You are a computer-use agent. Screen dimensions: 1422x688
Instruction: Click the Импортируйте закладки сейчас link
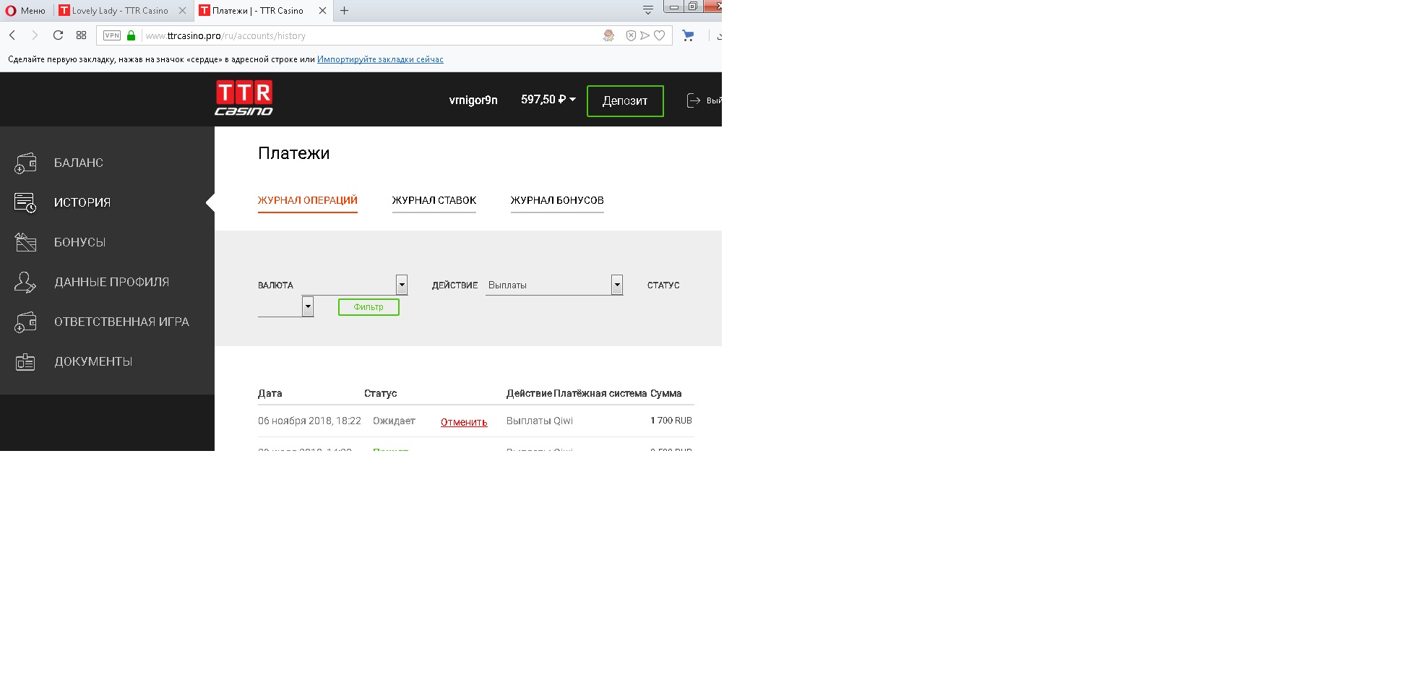pyautogui.click(x=380, y=59)
